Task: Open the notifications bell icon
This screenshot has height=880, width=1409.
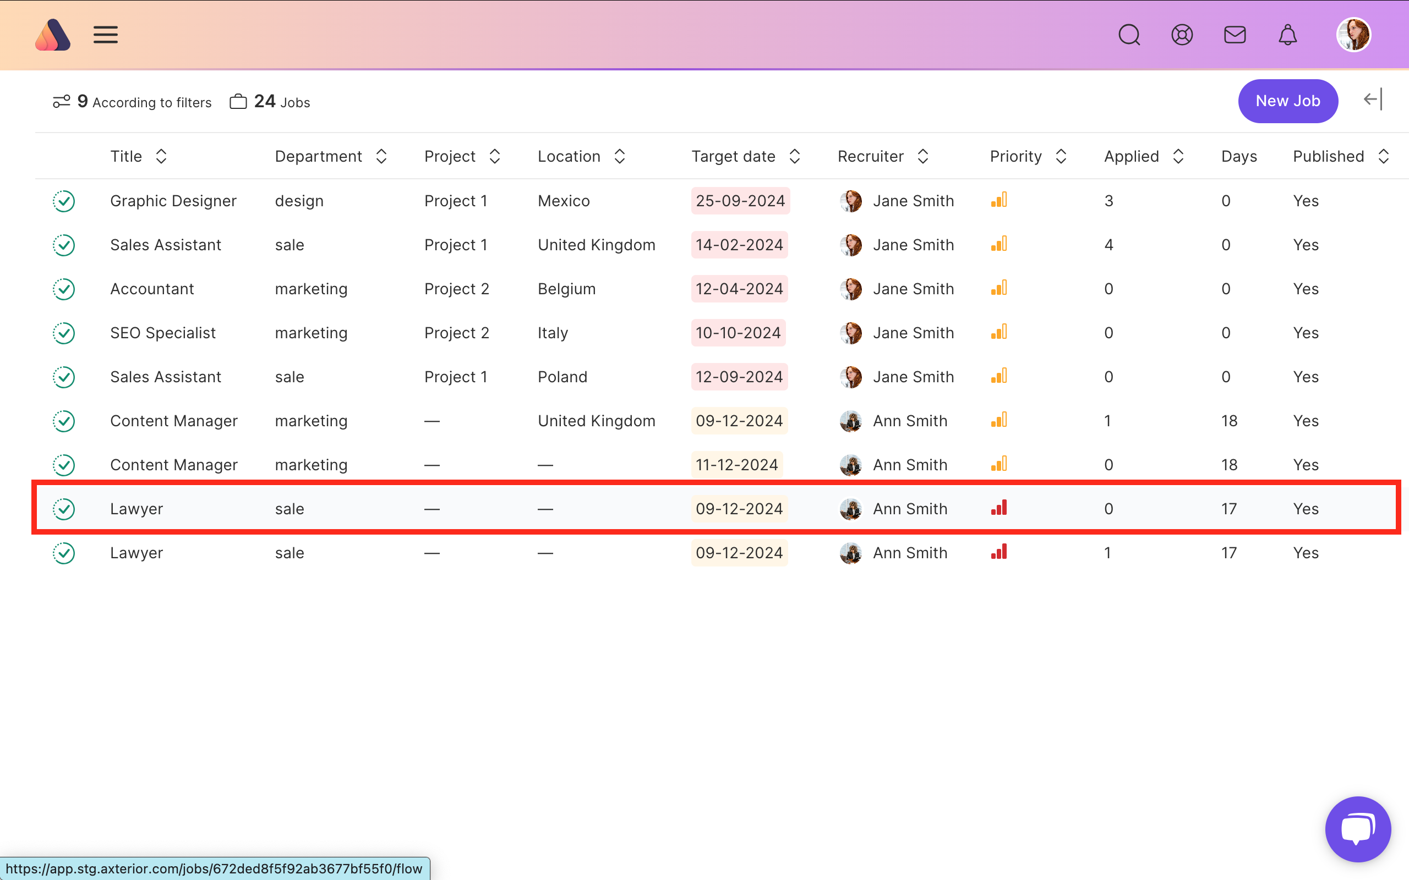Action: pyautogui.click(x=1287, y=35)
